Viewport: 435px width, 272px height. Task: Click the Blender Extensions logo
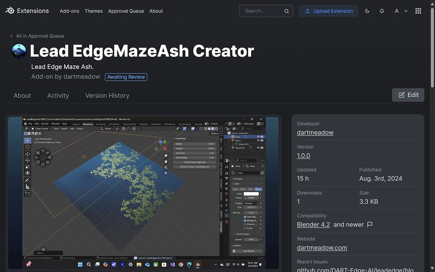[x=9, y=10]
